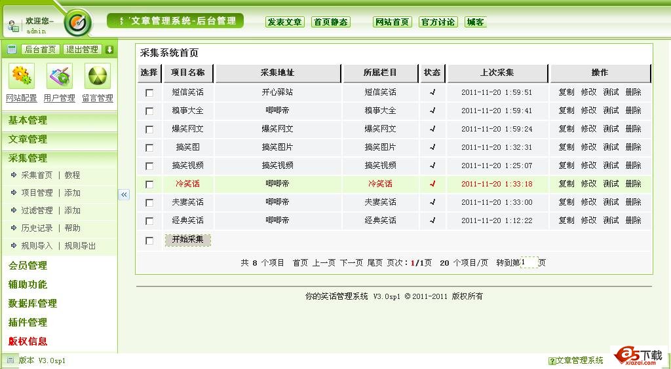The height and width of the screenshot is (369, 671).
Task: Click 删除 for the 经典笑话 row
Action: coord(634,220)
